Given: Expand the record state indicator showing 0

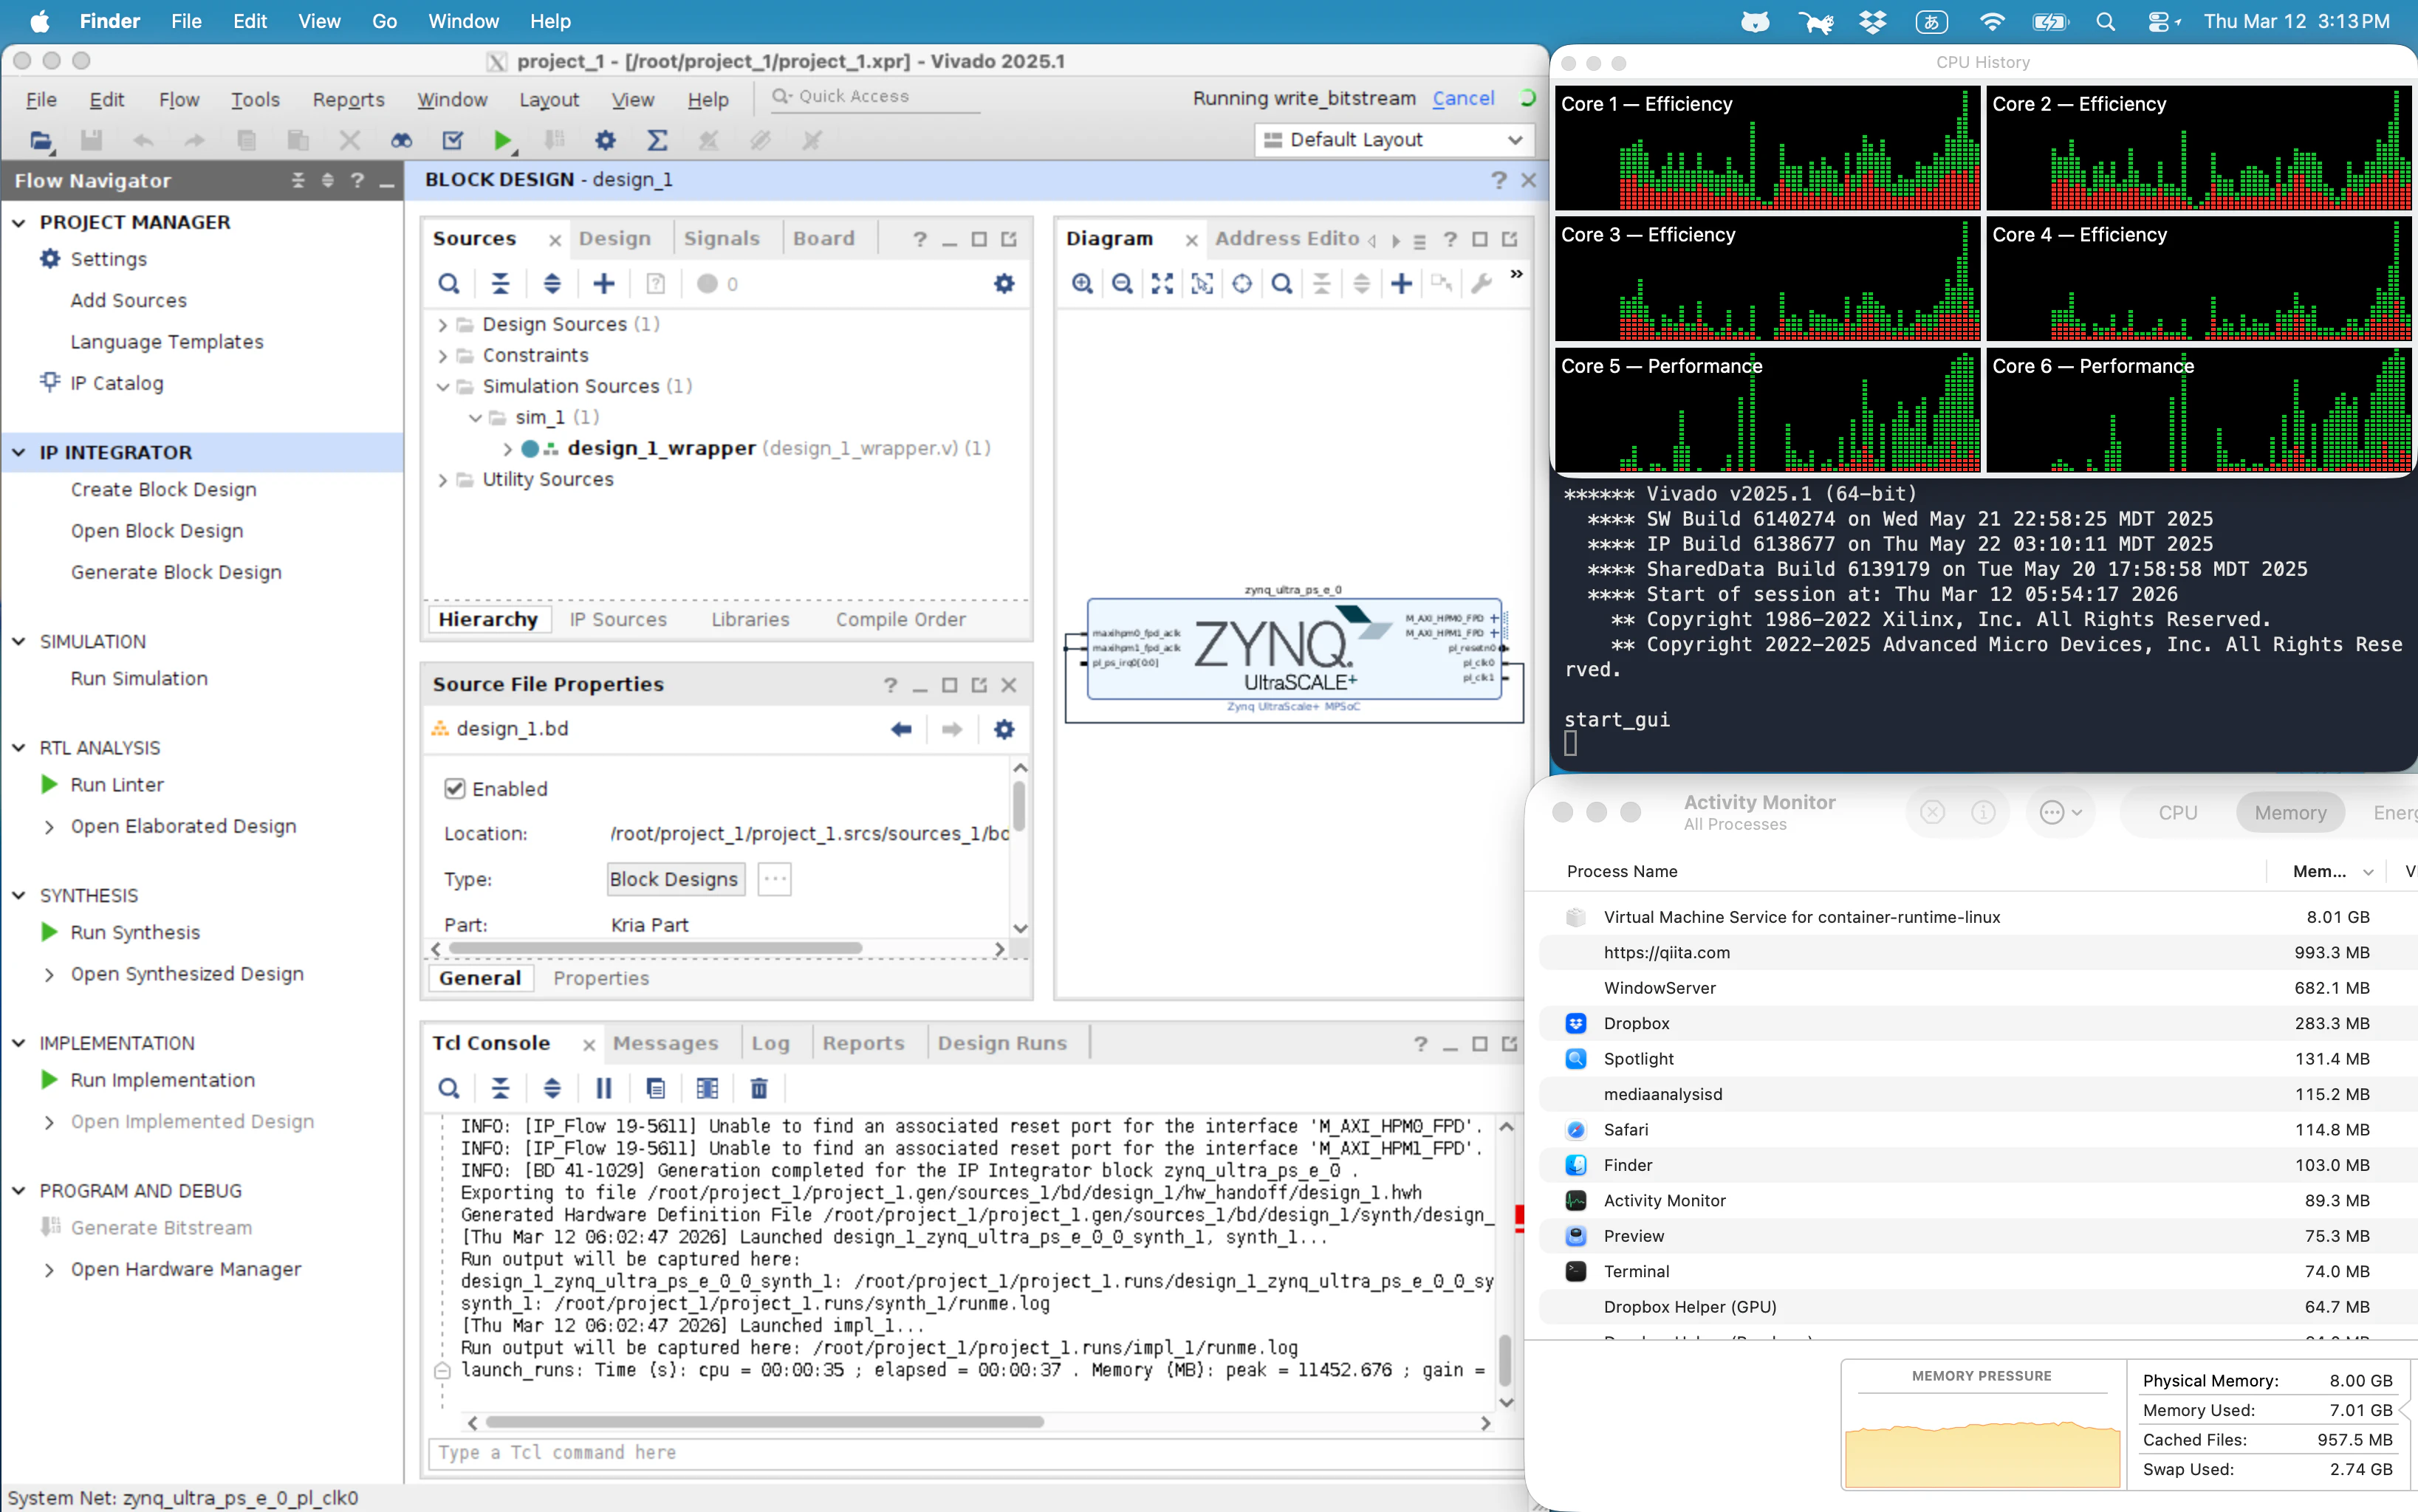Looking at the screenshot, I should point(716,283).
